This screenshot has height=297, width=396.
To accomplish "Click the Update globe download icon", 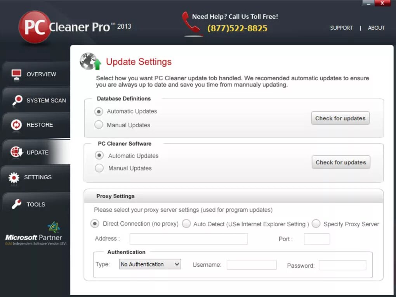I will [16, 152].
